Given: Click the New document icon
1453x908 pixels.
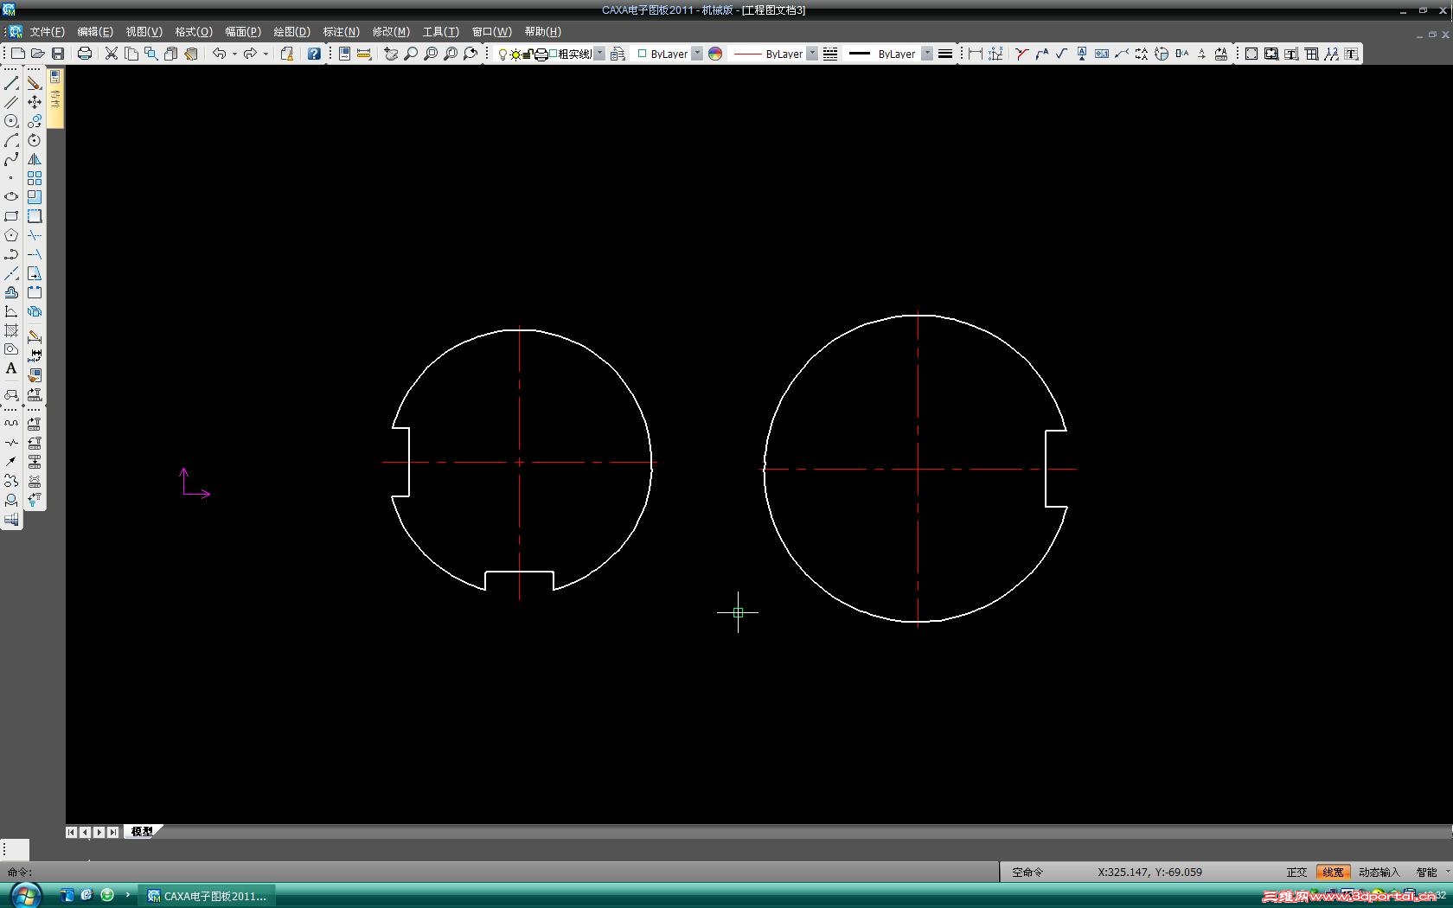Looking at the screenshot, I should [18, 54].
